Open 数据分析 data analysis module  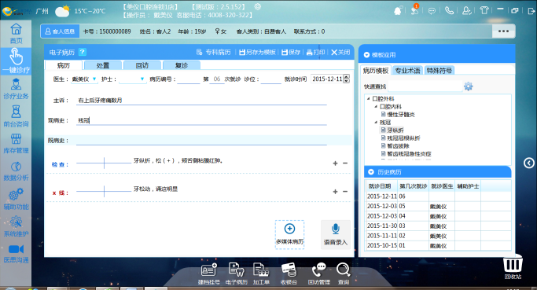(16, 171)
